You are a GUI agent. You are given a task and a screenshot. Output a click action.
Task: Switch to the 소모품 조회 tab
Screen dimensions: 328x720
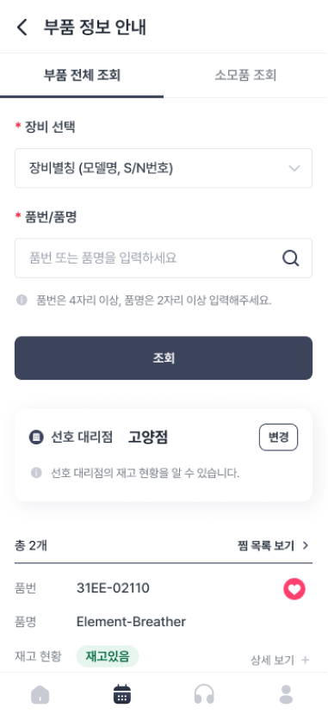pos(245,75)
